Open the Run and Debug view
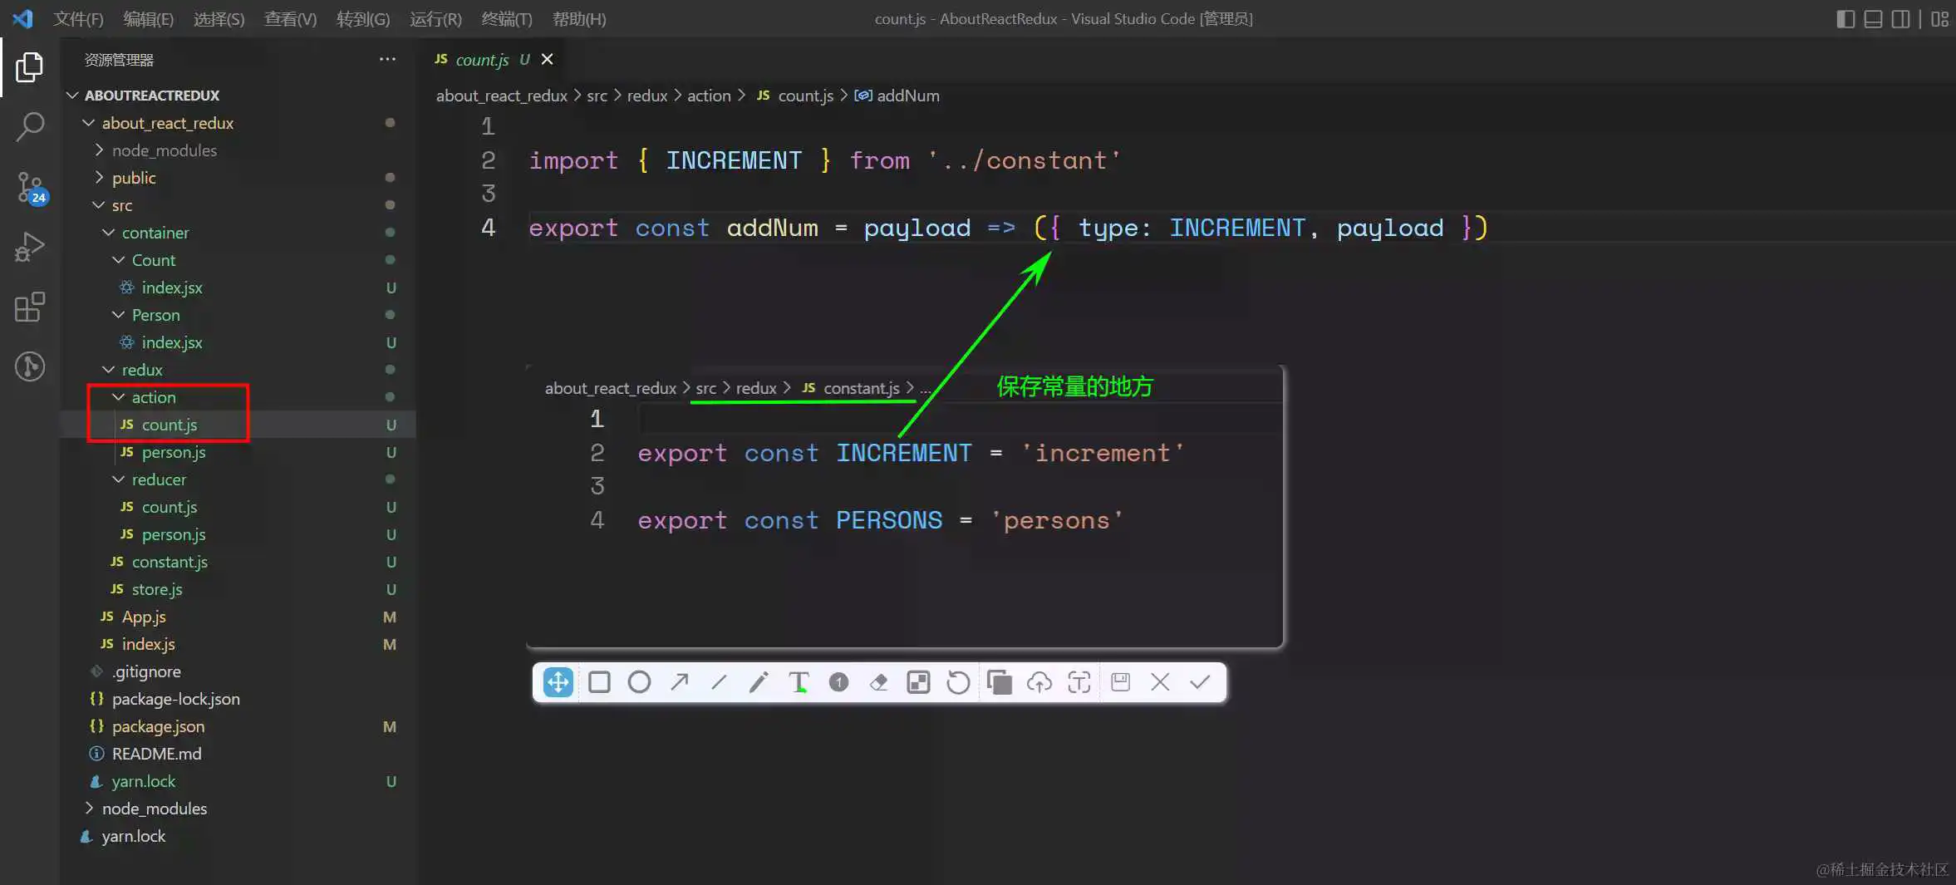The height and width of the screenshot is (885, 1956). 29,247
